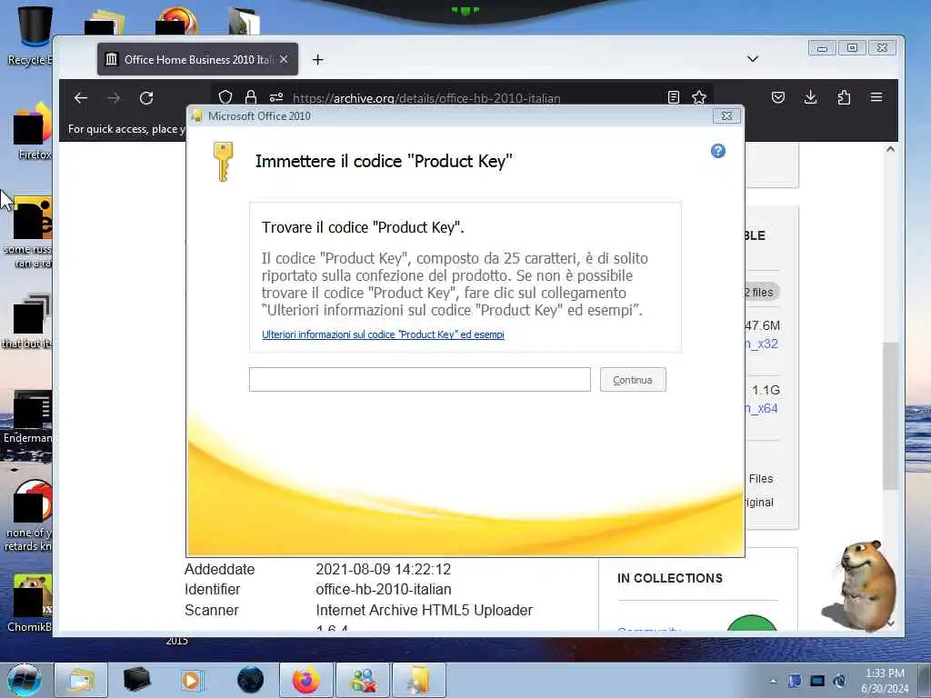Click the archive.org URL in address bar
The width and height of the screenshot is (931, 698).
tap(426, 98)
